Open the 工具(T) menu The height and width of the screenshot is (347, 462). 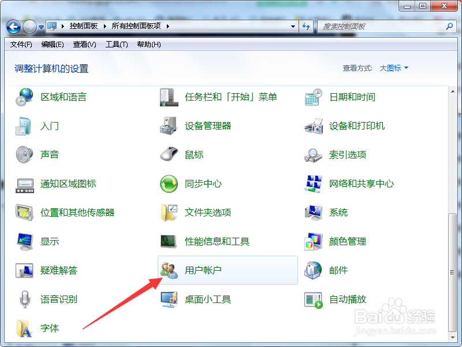(117, 45)
